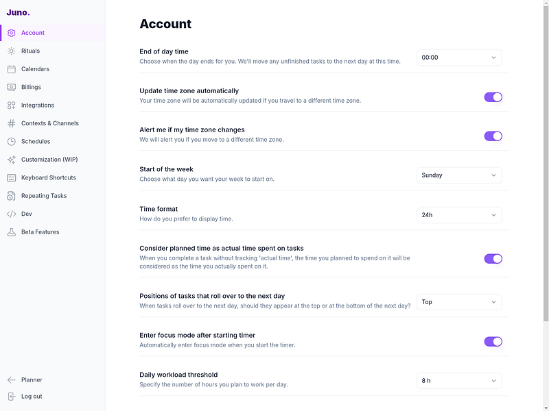549x411 pixels.
Task: Click the Integrations grid icon
Action: [11, 105]
